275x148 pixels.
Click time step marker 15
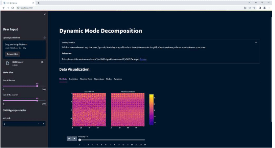coord(145,145)
